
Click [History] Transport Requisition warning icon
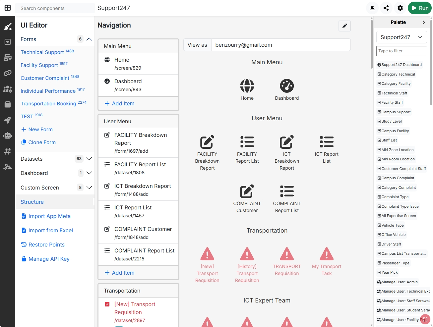tap(247, 254)
